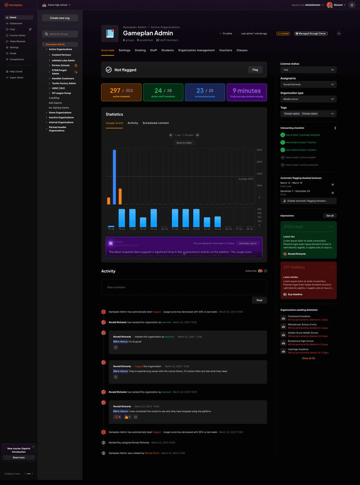The width and height of the screenshot is (360, 485).
Task: Open the Organization type dropdown
Action: 308,99
